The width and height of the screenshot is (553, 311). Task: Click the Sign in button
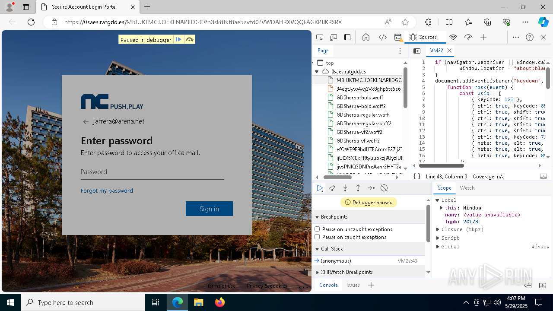click(209, 209)
